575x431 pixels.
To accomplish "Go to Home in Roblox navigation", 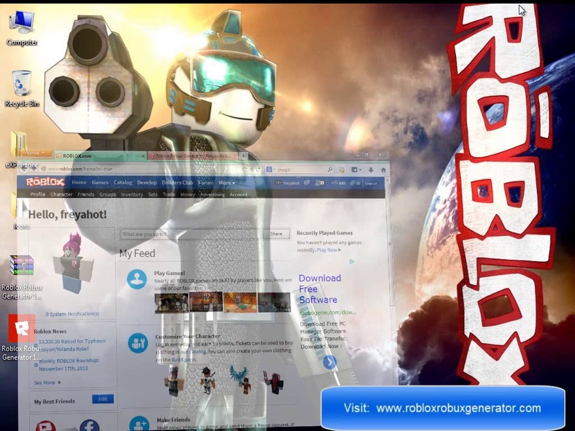I will coord(79,182).
